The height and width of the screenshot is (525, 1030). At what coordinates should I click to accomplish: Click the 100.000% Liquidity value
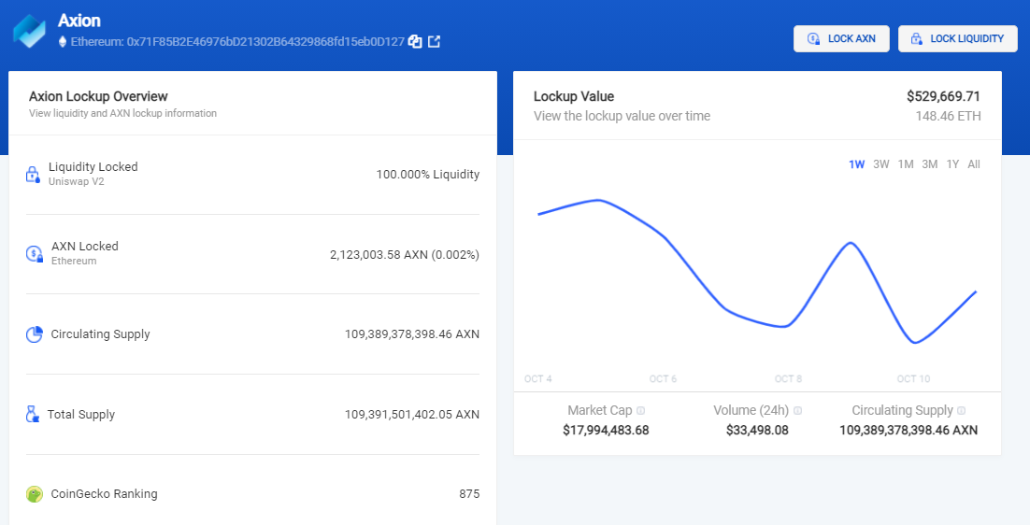[x=428, y=175]
